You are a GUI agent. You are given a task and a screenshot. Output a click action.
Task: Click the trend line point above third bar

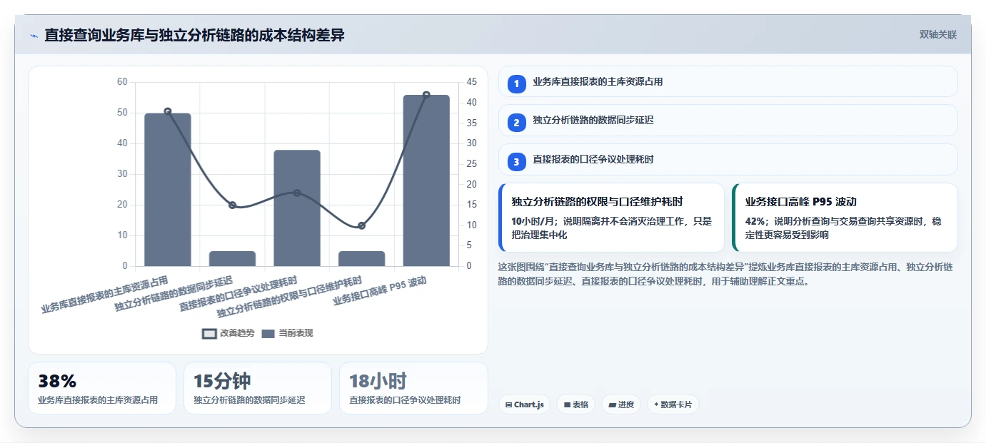[297, 193]
